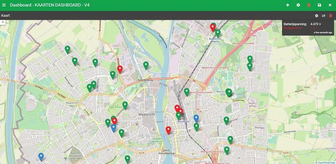336x164 pixels.
Task: Zoom out the map with minus button
Action: tap(3, 22)
